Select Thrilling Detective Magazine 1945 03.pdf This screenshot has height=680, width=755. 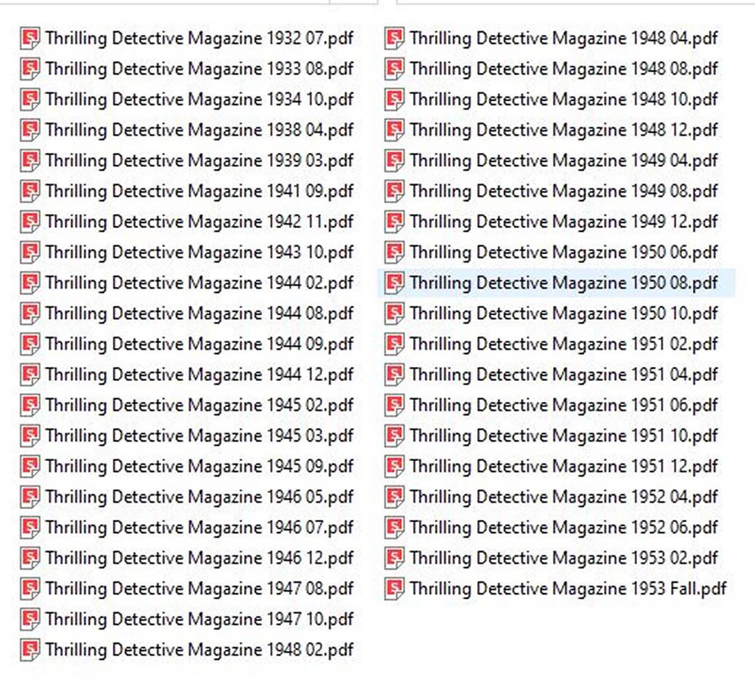[199, 436]
